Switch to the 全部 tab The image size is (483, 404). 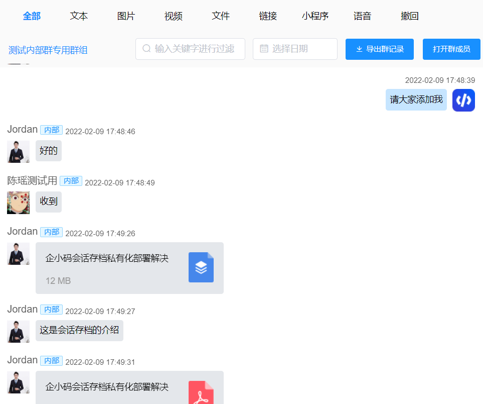coord(32,16)
